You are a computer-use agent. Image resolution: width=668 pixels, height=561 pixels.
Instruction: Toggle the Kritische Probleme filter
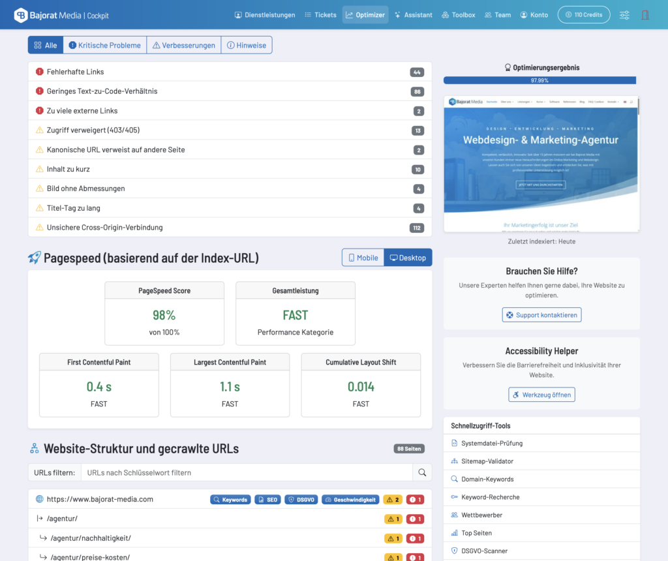tap(105, 45)
